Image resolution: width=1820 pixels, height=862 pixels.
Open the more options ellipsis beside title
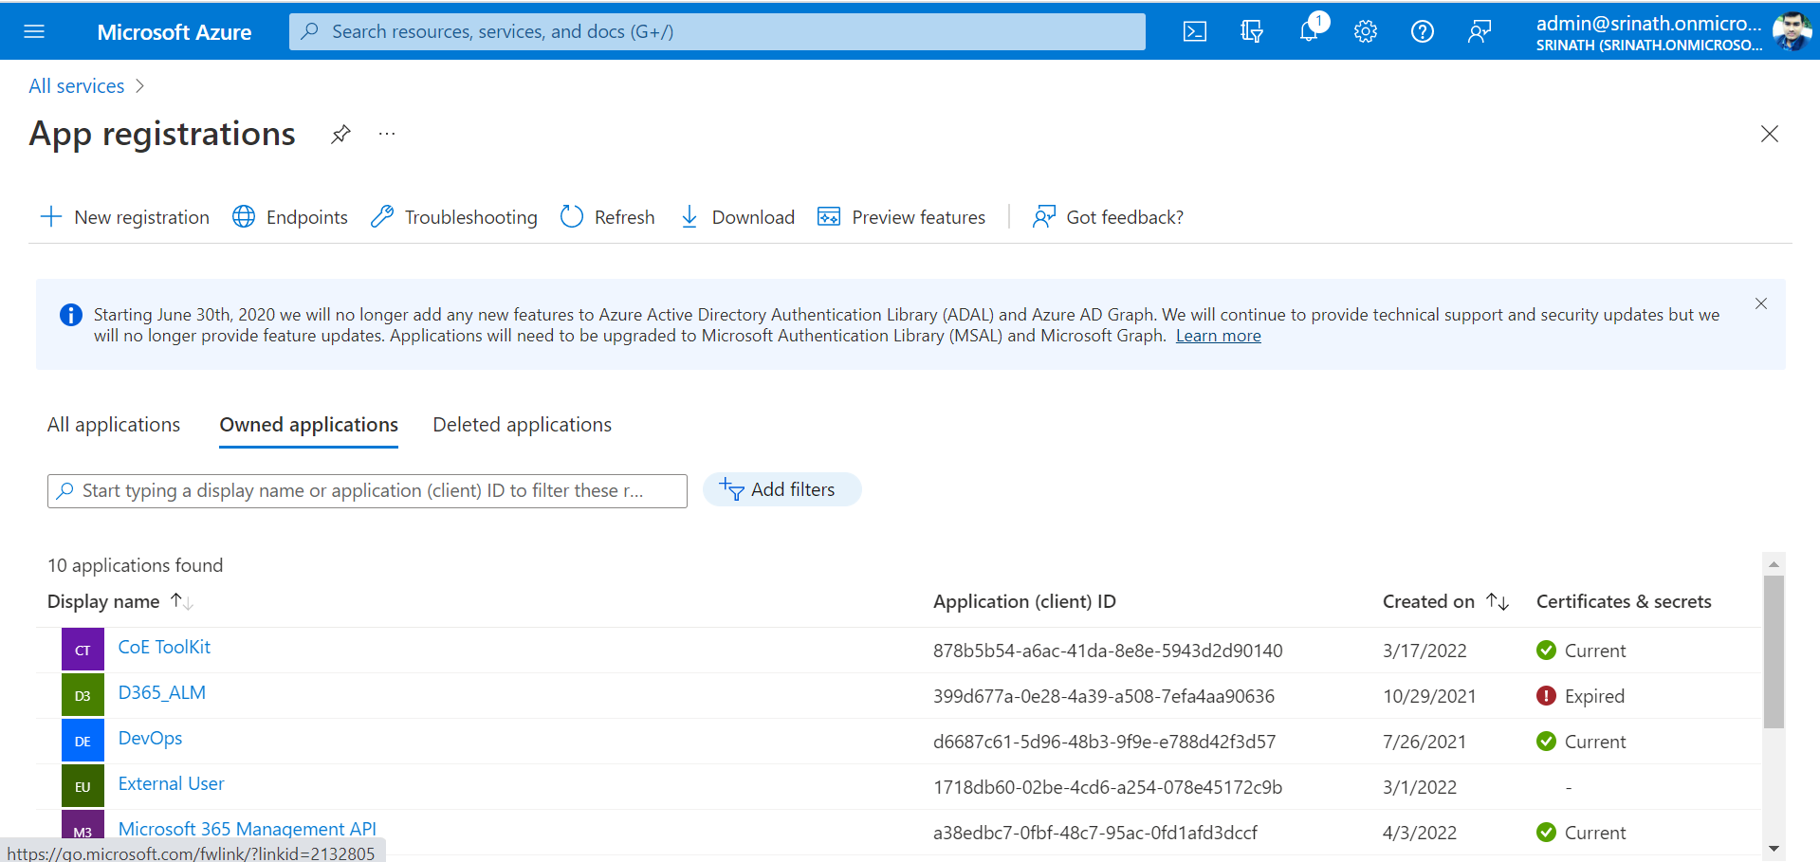pos(387,135)
